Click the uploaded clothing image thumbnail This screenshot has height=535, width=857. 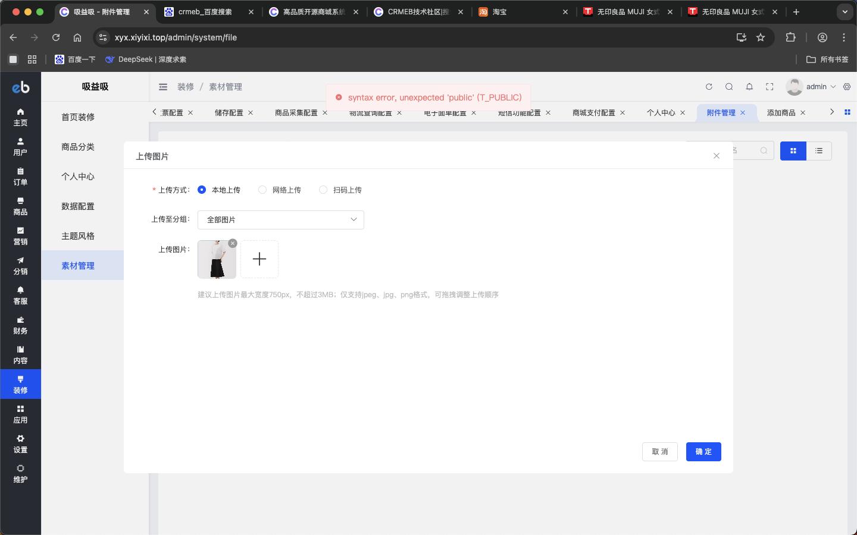tap(217, 260)
